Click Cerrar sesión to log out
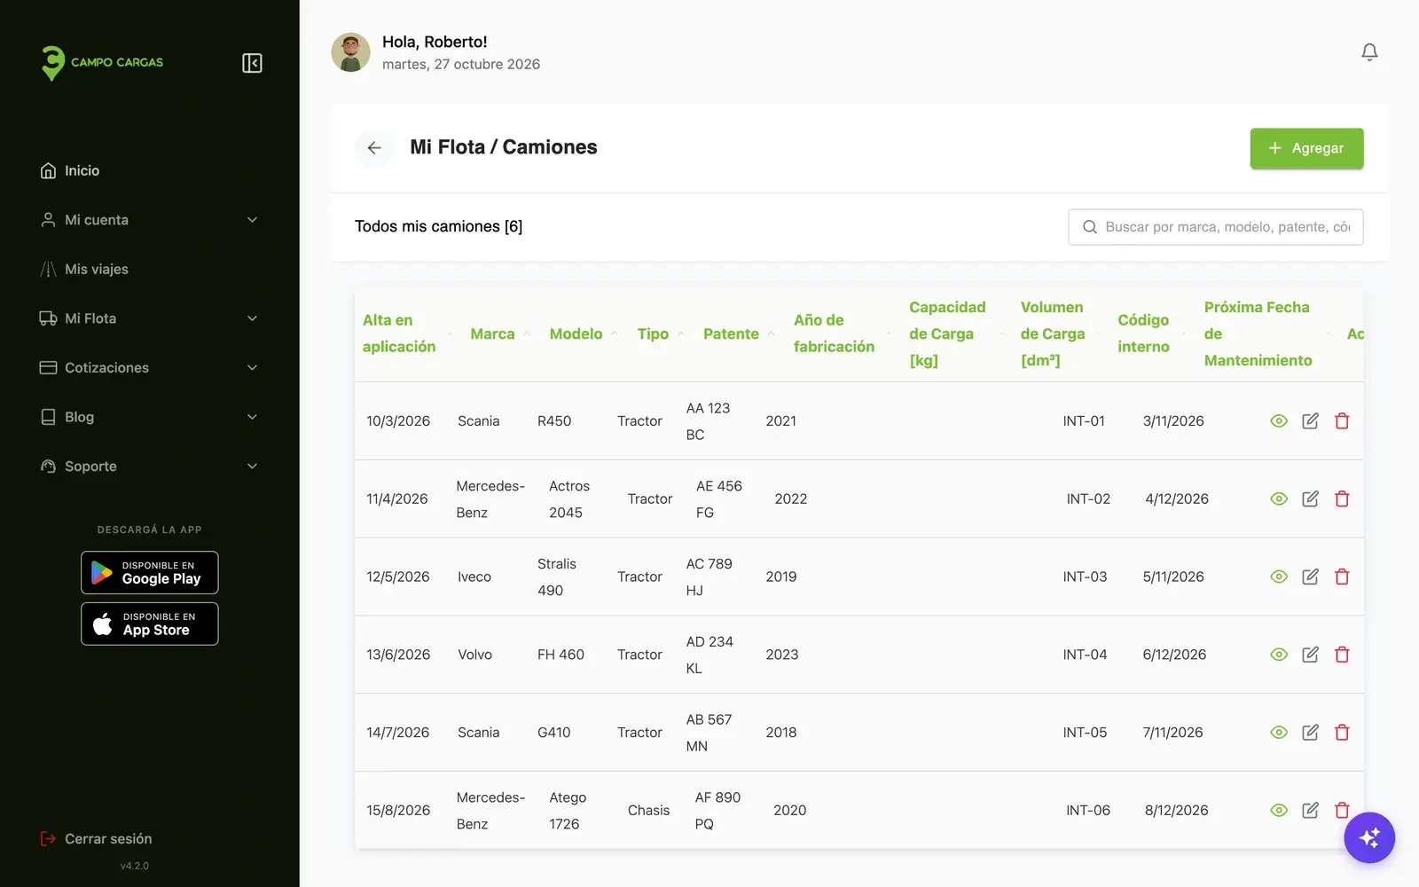The width and height of the screenshot is (1419, 887). click(97, 839)
